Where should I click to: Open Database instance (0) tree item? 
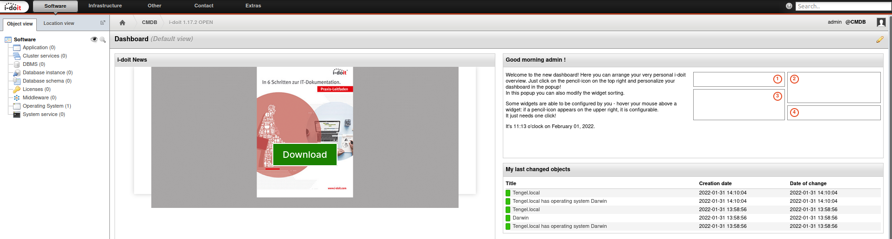(x=47, y=73)
